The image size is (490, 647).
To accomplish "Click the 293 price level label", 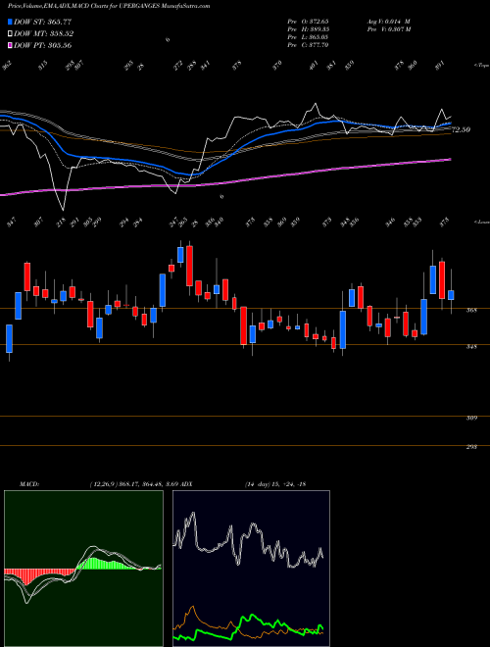I will (471, 447).
